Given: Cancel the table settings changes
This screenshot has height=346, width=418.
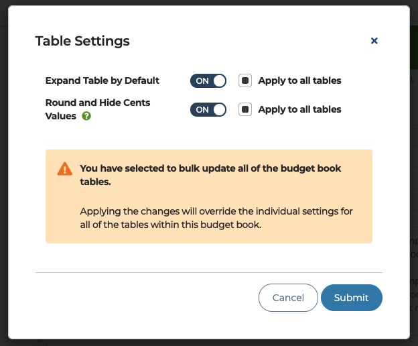Looking at the screenshot, I should 288,298.
